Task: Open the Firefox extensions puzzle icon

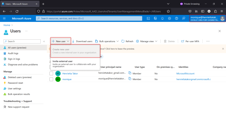Action: [215, 11]
